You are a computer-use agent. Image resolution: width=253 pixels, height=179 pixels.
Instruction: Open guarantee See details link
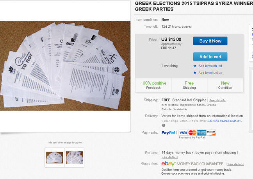tap(235, 164)
